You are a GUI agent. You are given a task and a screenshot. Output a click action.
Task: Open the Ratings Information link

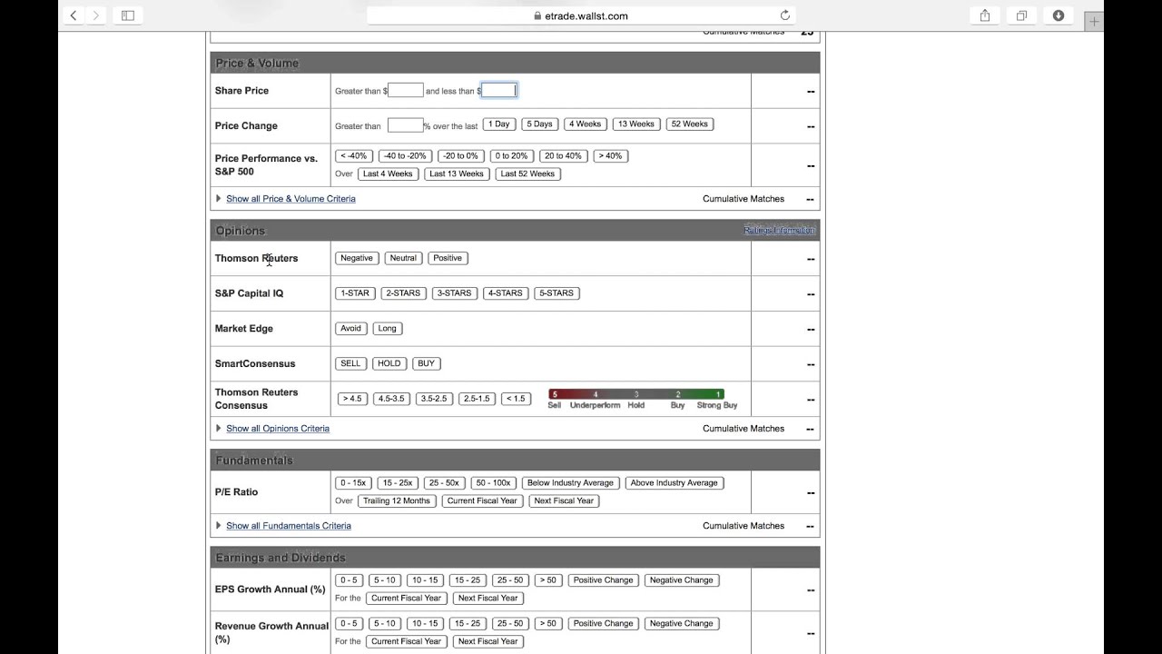pos(780,230)
